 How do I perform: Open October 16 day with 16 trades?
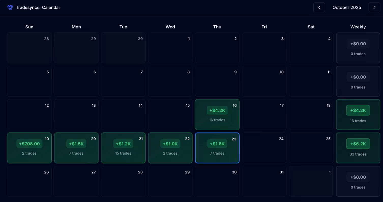point(217,115)
